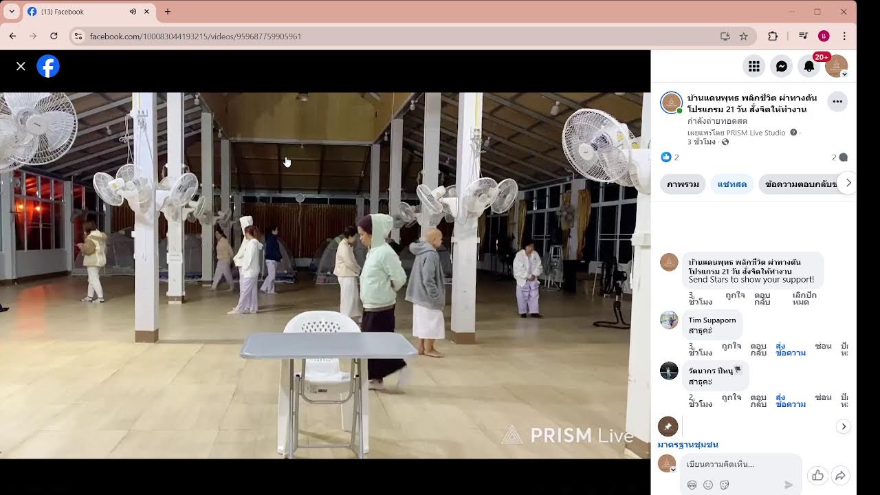880x495 pixels.
Task: Click ตอบกลับ under the Send Stars comment
Action: tap(762, 298)
